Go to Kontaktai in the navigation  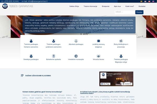coord(142,6)
